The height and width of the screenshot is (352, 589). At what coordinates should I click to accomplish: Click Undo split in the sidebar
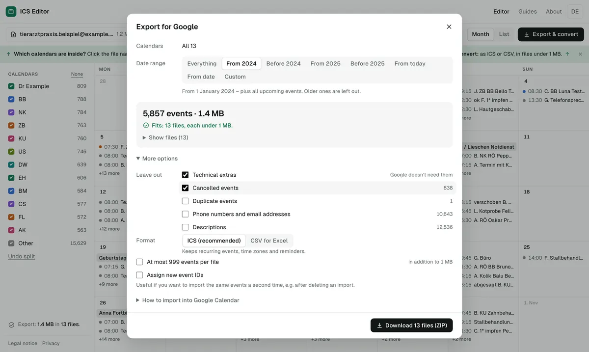(22, 256)
